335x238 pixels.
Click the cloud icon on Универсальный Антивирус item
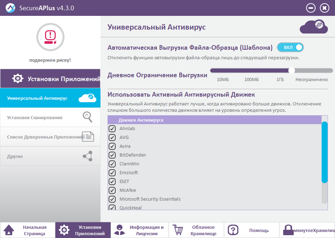coord(87,98)
